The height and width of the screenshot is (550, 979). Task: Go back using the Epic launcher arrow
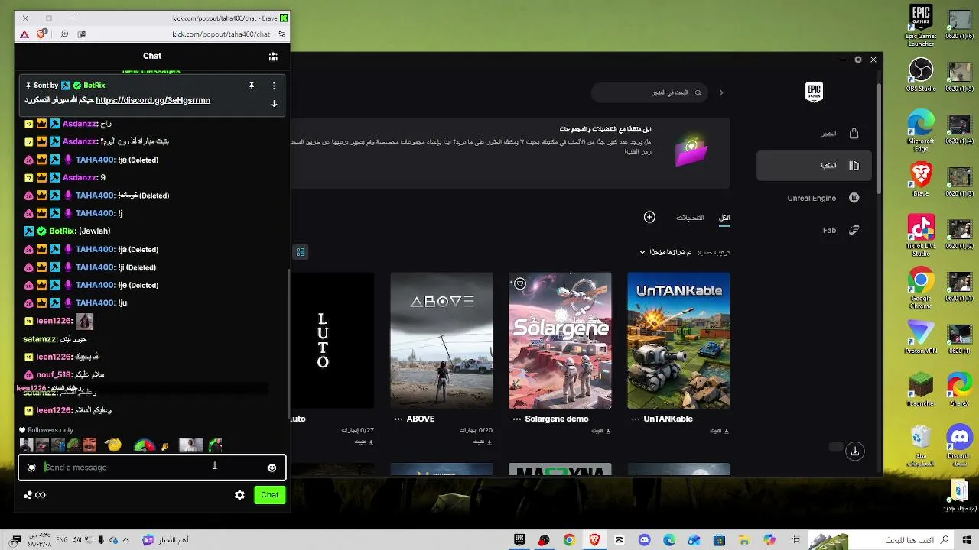point(720,92)
